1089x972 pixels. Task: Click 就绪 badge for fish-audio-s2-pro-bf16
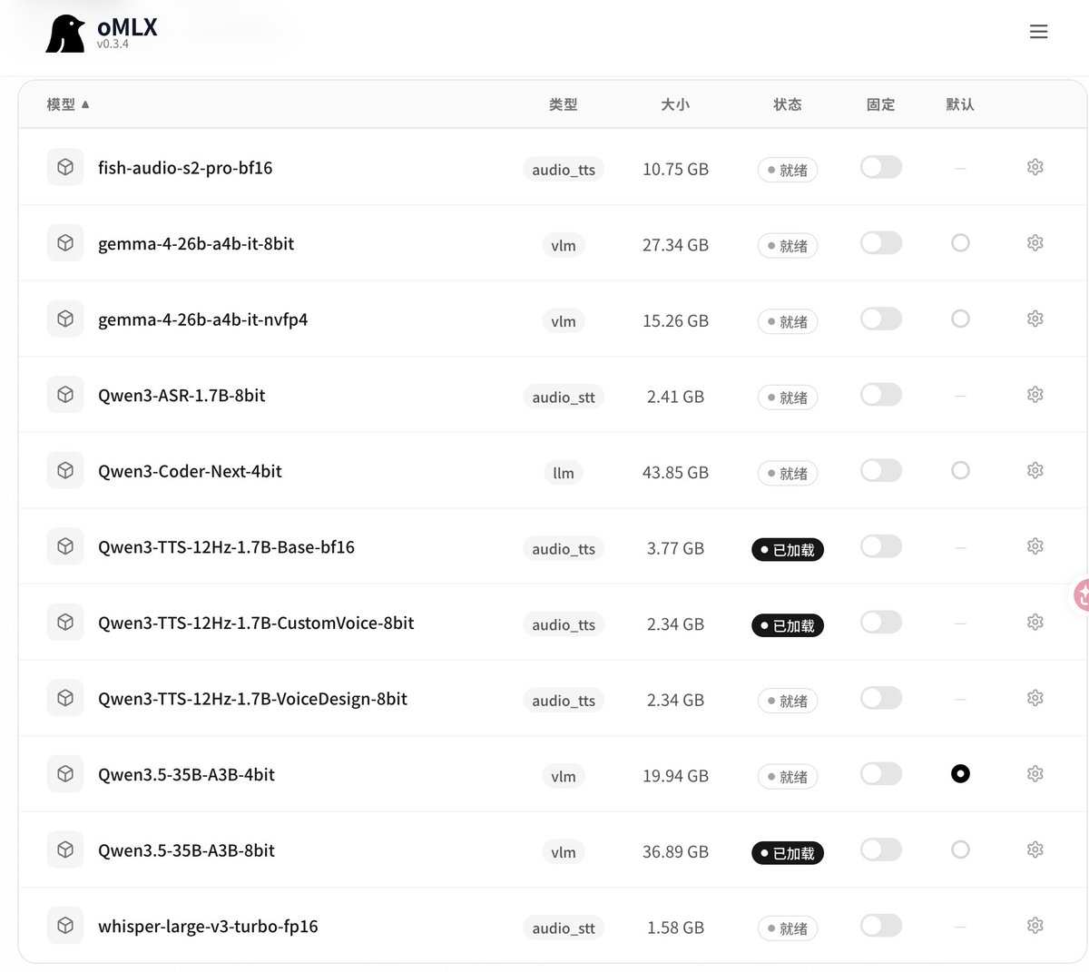coord(788,170)
